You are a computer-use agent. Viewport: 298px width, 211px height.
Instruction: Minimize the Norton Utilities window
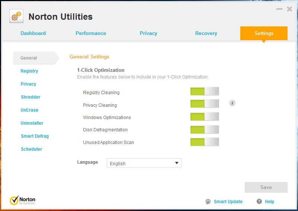279,9
